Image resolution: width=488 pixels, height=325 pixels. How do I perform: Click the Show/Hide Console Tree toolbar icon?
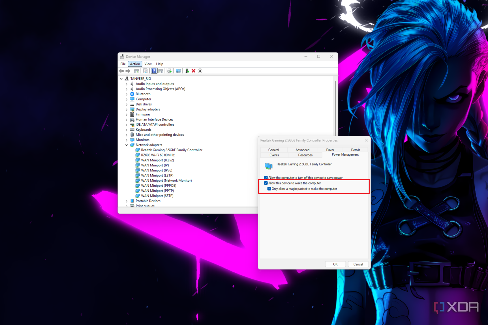point(136,71)
